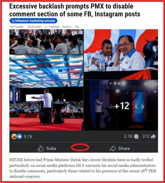
Task: Click the laughing emoji reaction icon
Action: [14, 136]
